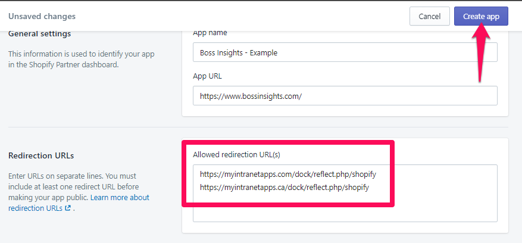This screenshot has width=522, height=243.
Task: Click the App name label
Action: (x=210, y=33)
